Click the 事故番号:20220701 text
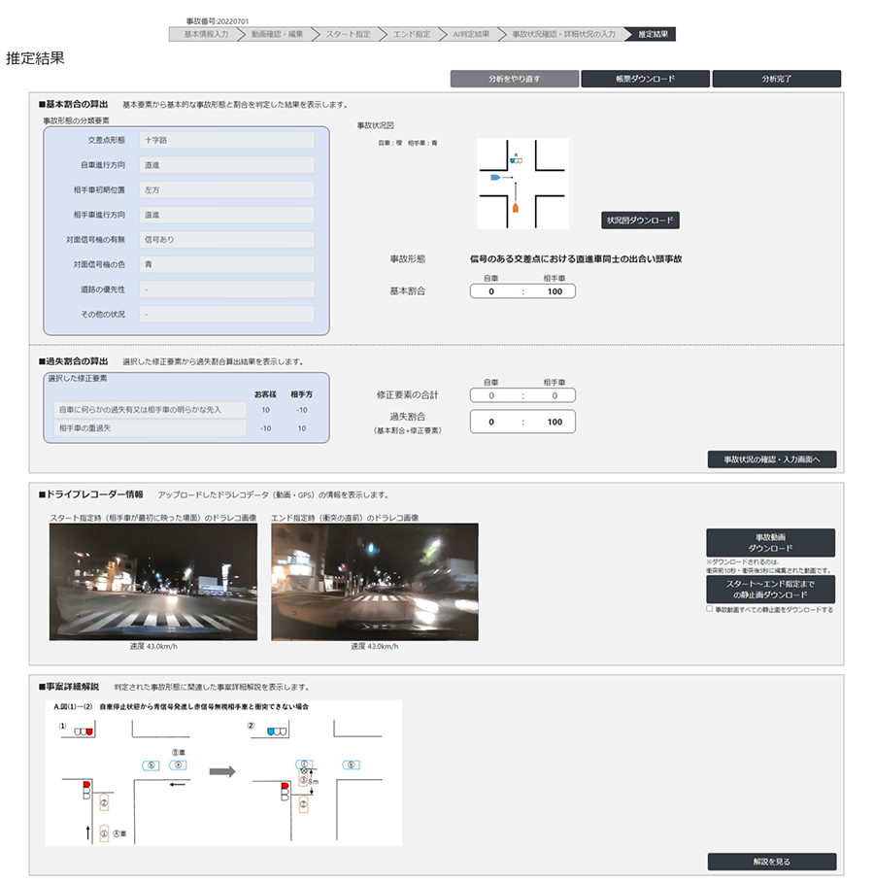This screenshot has height=883, width=874. point(218,21)
